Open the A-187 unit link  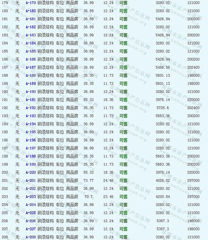pos(31,67)
